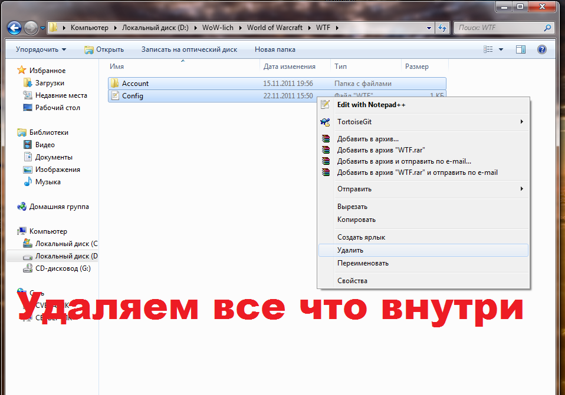This screenshot has height=395, width=565.
Task: Choose 'Добавить в архив...' menu entry
Action: [x=423, y=139]
